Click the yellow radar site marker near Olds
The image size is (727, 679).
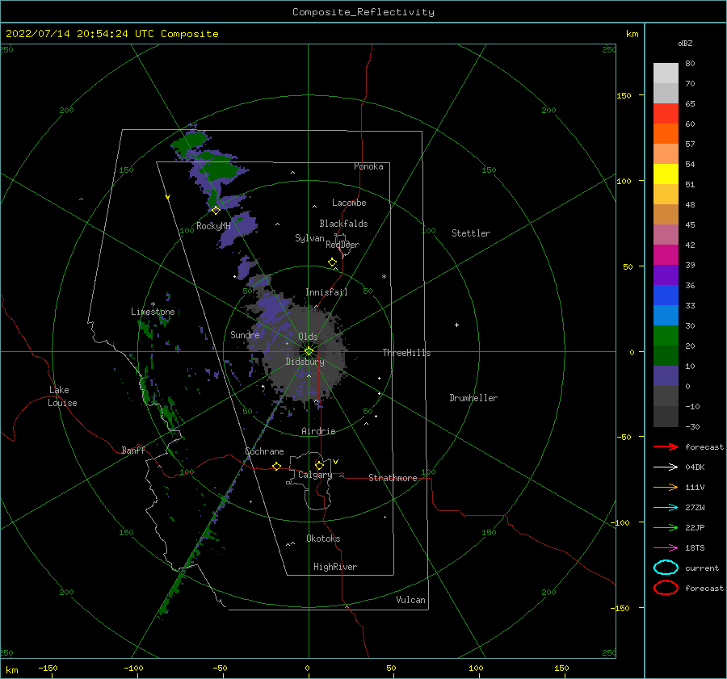tap(309, 351)
